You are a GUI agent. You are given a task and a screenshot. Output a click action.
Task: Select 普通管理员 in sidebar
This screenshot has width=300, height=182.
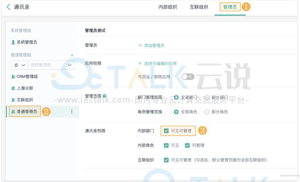(x=27, y=111)
